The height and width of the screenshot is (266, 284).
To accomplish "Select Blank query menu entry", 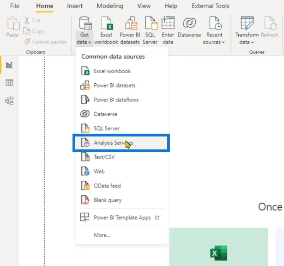I will coord(122,200).
